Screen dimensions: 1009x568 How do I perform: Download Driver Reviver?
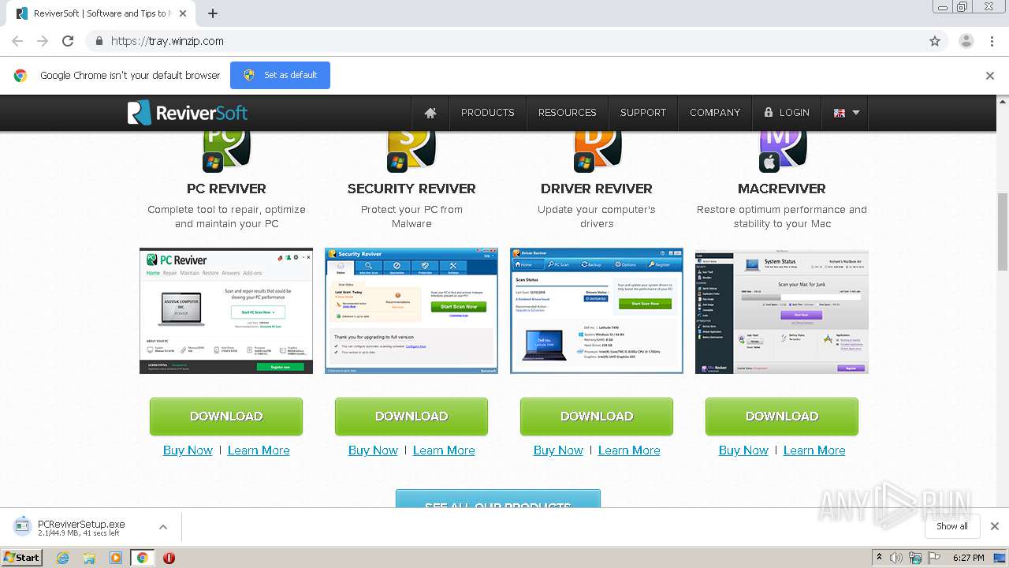pos(597,417)
